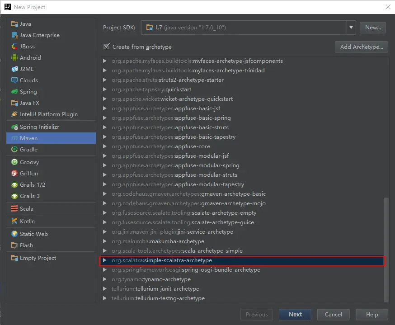Select appfuse-modular-spring archetype
The width and height of the screenshot is (395, 325).
point(243,165)
